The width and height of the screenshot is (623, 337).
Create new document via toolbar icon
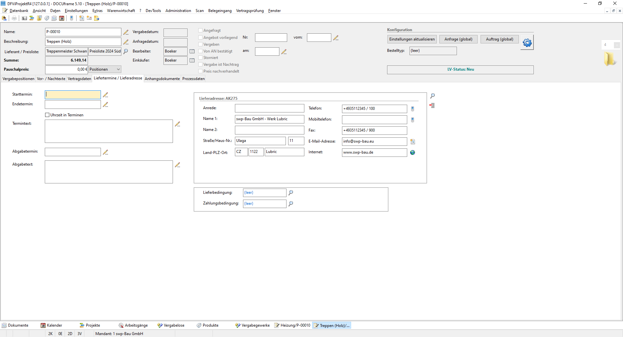click(x=81, y=18)
